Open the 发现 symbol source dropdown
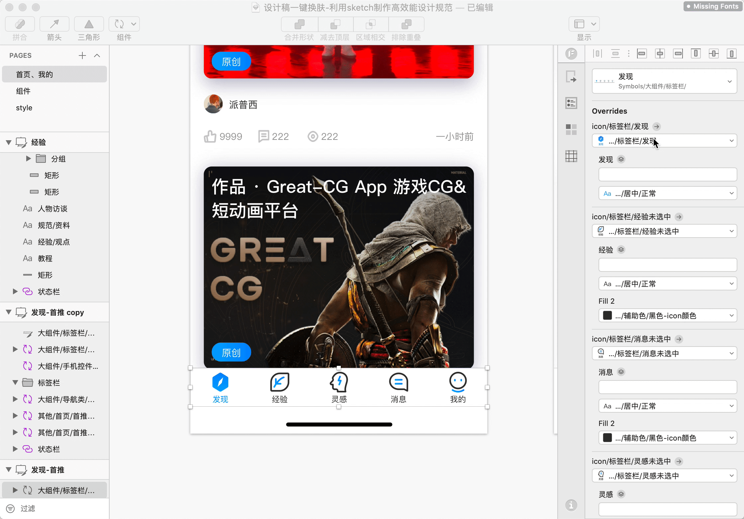 click(x=664, y=81)
